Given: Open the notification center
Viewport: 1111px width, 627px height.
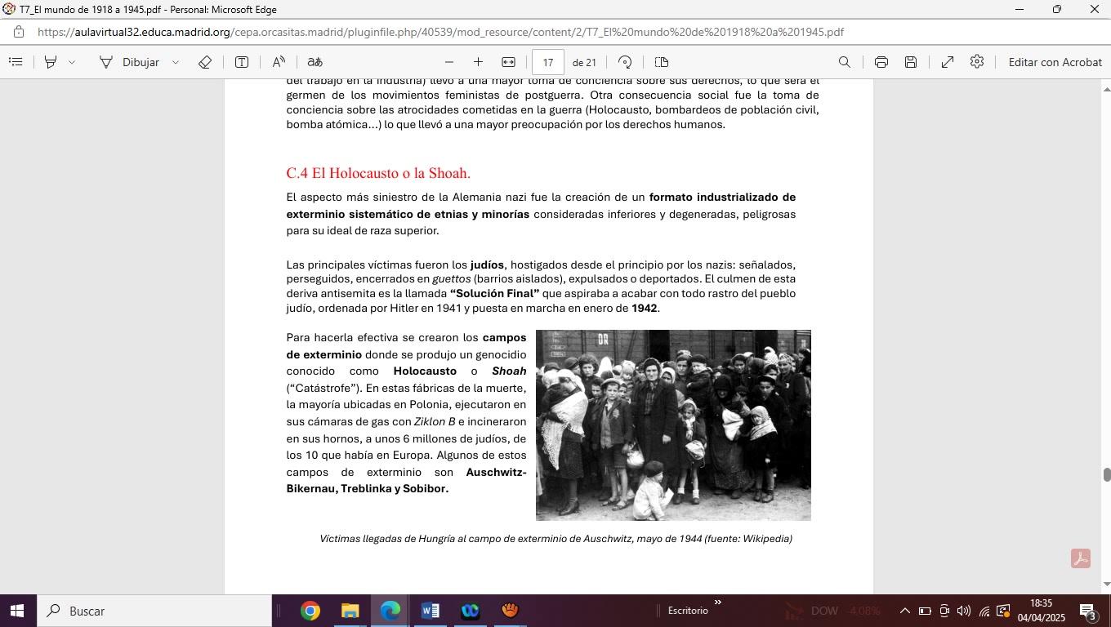Looking at the screenshot, I should (x=1088, y=611).
